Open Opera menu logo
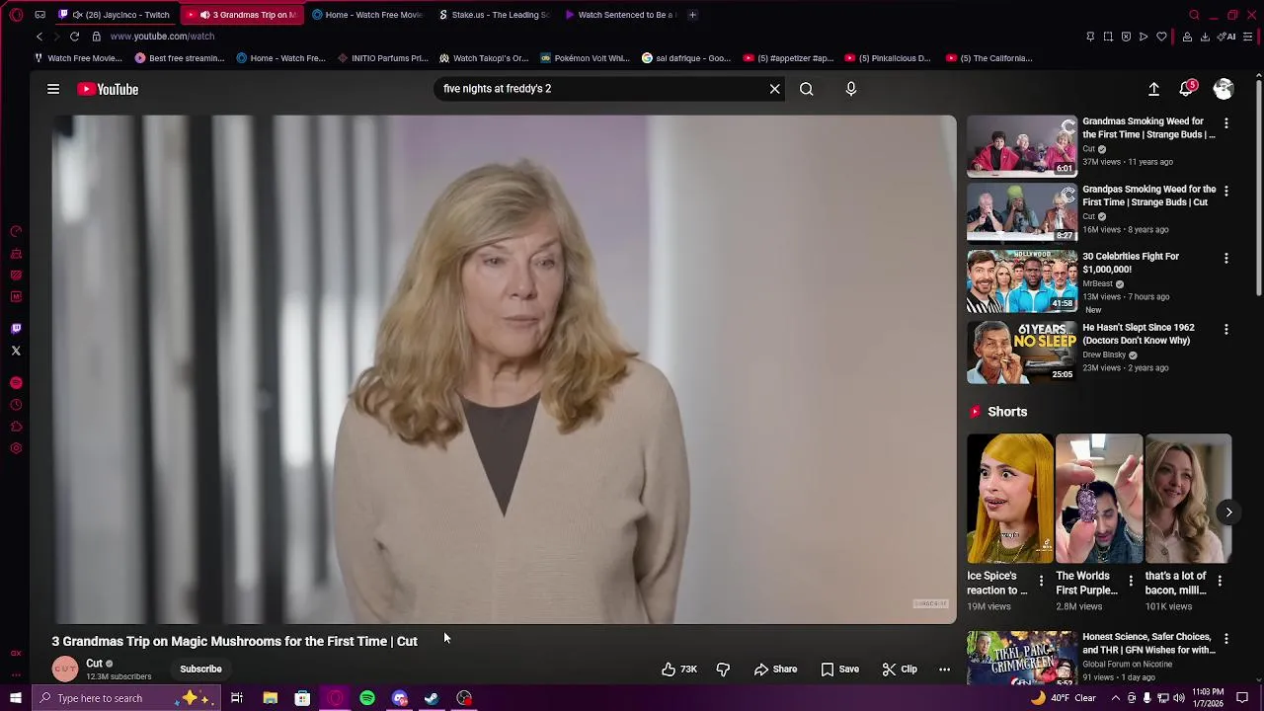1264x711 pixels. (16, 15)
